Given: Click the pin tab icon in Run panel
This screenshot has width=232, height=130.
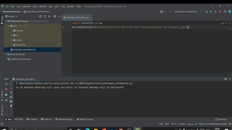Looking at the screenshot, I should (6, 100).
